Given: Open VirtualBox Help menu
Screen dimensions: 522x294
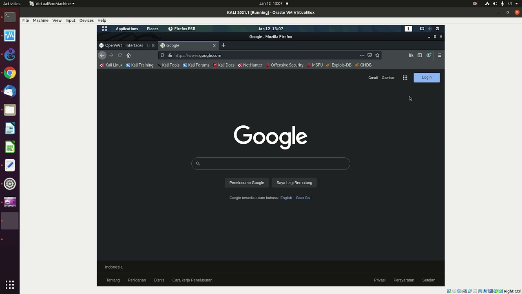Looking at the screenshot, I should (x=102, y=20).
